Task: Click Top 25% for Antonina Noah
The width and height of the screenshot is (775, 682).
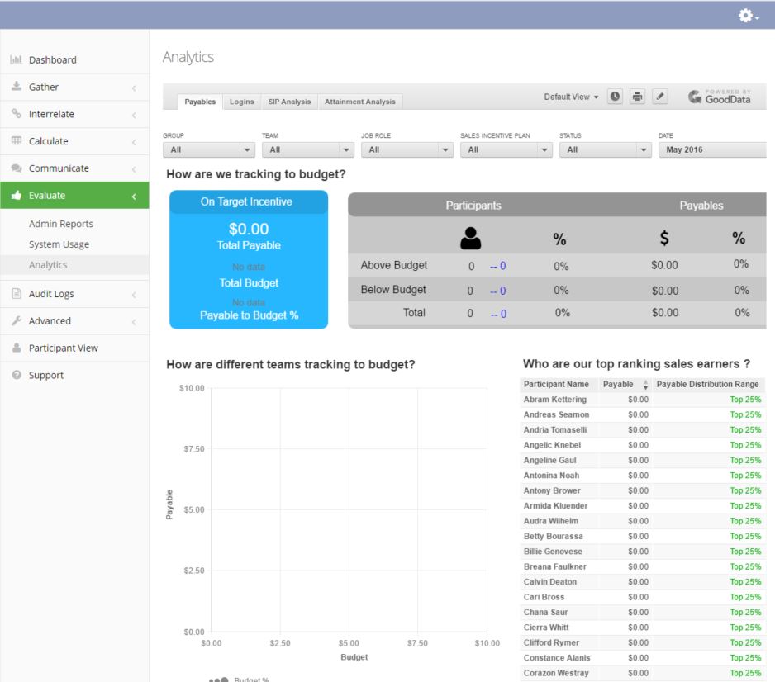Action: point(745,475)
